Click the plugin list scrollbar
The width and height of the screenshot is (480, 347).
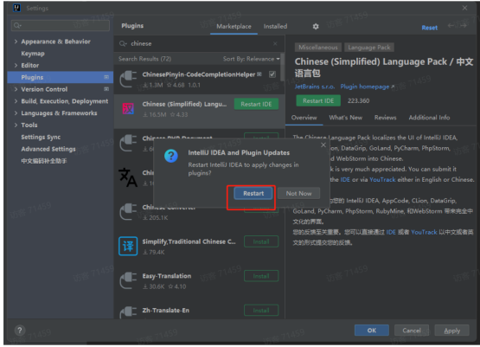pos(283,67)
